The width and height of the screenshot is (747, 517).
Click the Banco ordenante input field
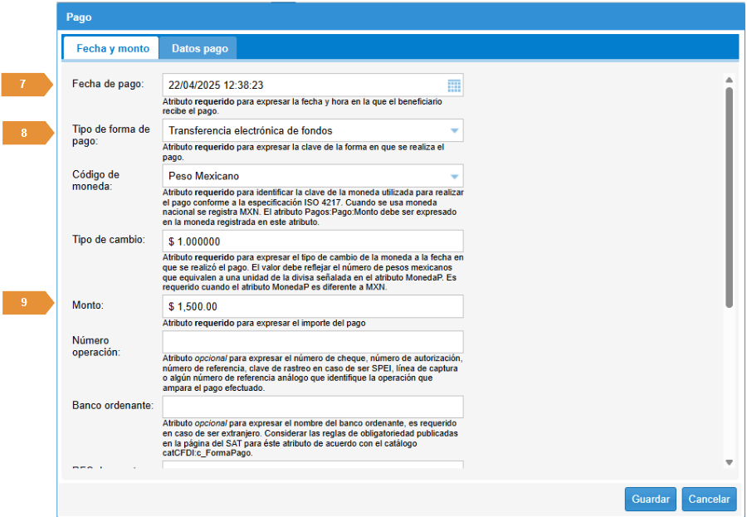pyautogui.click(x=313, y=407)
